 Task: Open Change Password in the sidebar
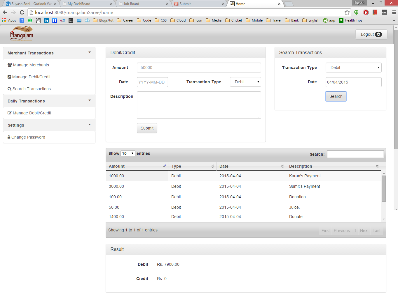point(49,137)
